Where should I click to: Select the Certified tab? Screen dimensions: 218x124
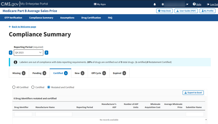[x=61, y=73]
